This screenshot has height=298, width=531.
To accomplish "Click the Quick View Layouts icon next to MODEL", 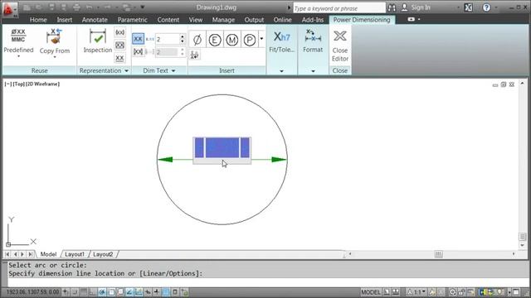I will (387, 292).
